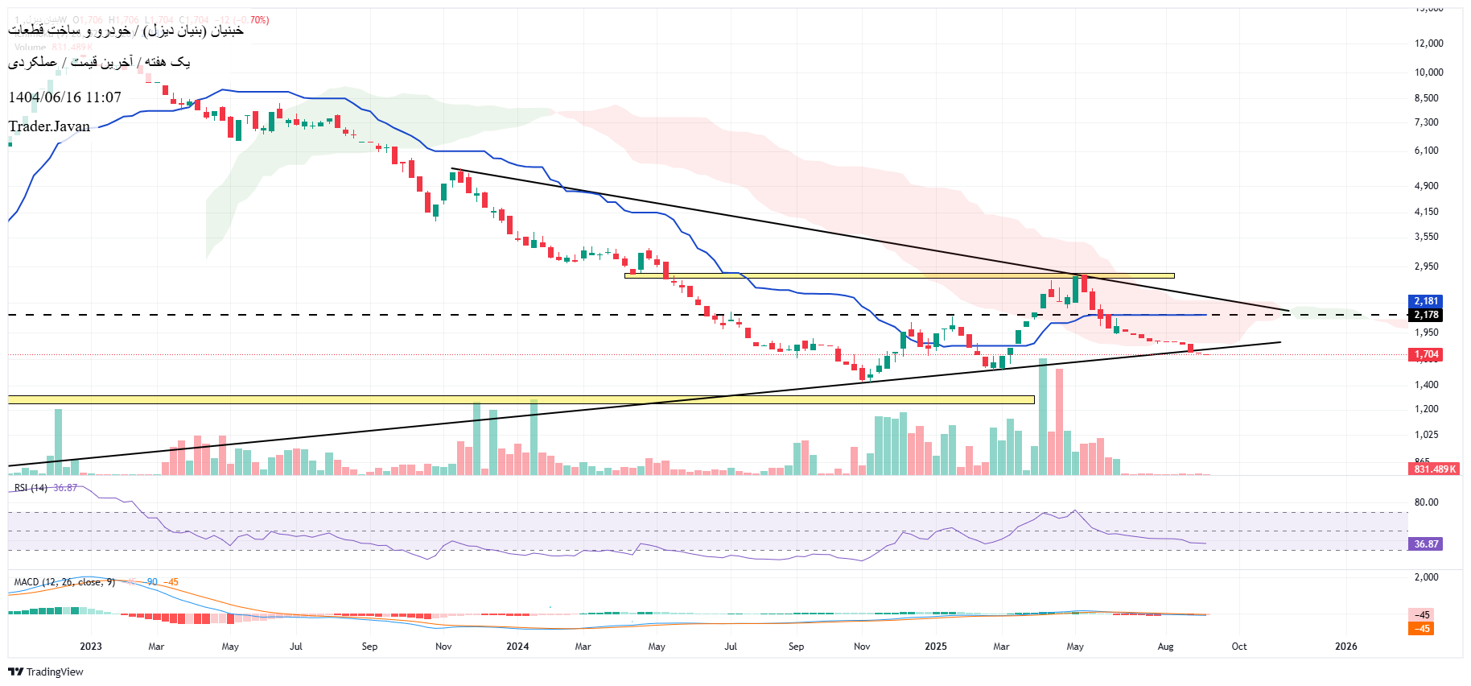This screenshot has height=686, width=1471.
Task: Click the 80.00 level on RSI axis
Action: coord(1426,502)
